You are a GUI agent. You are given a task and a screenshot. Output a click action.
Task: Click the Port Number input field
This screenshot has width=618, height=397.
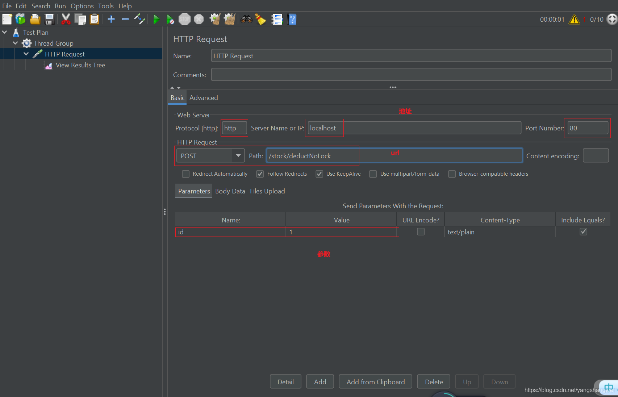point(587,128)
